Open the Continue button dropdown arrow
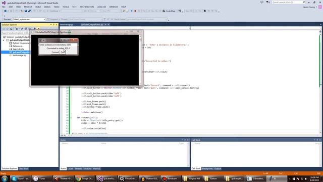 [x=60, y=11]
